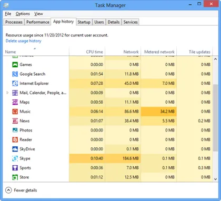The height and width of the screenshot is (201, 221).
Task: Click Google Search's 11.8 MB network value
Action: pos(132,74)
